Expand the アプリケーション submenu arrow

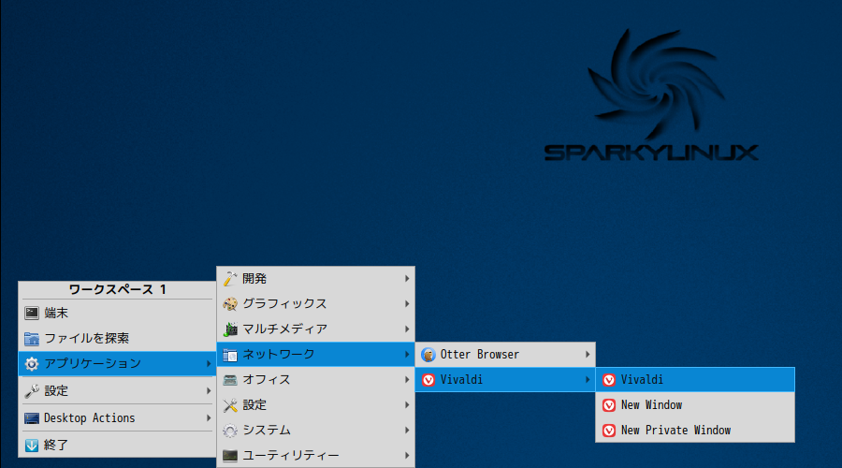tap(209, 364)
